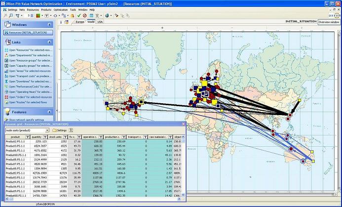This screenshot has width=342, height=207.
Task: Toggle filter on the raw material c. column
Action: pyautogui.click(x=170, y=137)
